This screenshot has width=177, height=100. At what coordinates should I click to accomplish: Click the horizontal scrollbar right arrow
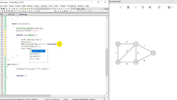[104, 96]
